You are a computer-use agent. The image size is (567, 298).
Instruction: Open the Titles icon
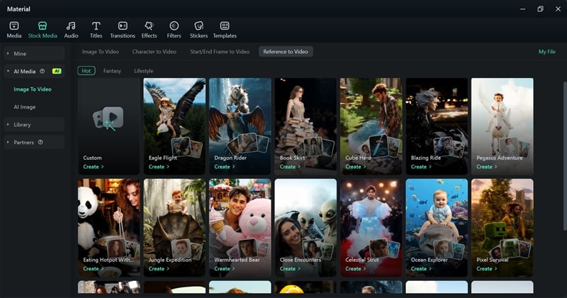coord(96,26)
